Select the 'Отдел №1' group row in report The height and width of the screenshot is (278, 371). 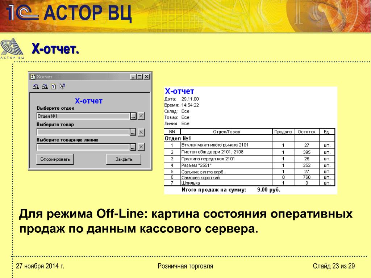point(249,138)
